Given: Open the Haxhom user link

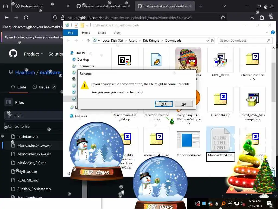Looking at the screenshot, I should [25, 72].
